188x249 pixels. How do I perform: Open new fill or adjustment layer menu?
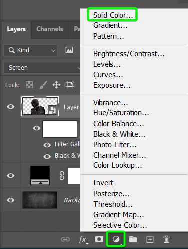click(116, 239)
